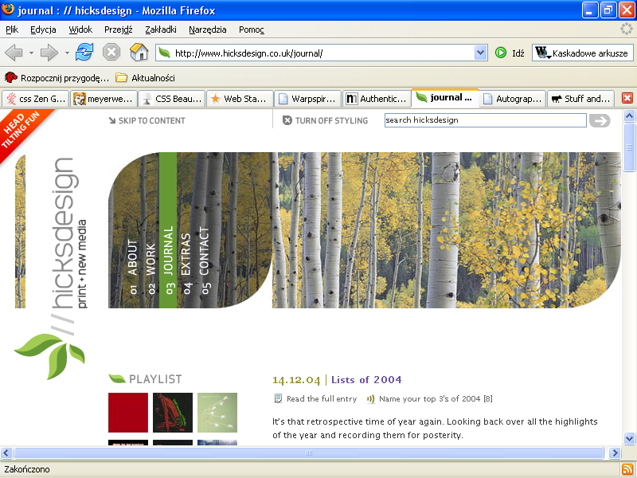Go to the Home page icon
The image size is (637, 478).
click(x=139, y=53)
